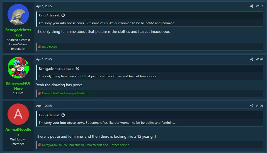
Task: Click reaction icon beside bullethead
Action: pyautogui.click(x=39, y=47)
